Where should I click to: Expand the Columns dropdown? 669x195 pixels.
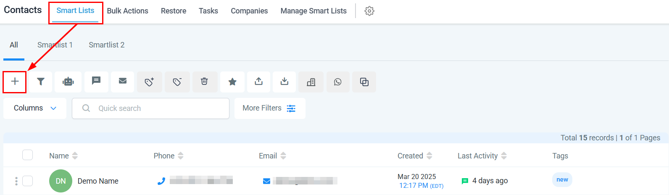tap(35, 108)
